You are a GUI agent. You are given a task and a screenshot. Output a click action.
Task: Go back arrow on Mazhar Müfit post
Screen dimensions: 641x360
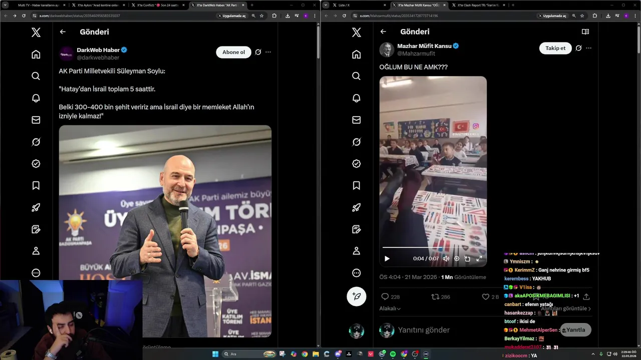click(383, 31)
